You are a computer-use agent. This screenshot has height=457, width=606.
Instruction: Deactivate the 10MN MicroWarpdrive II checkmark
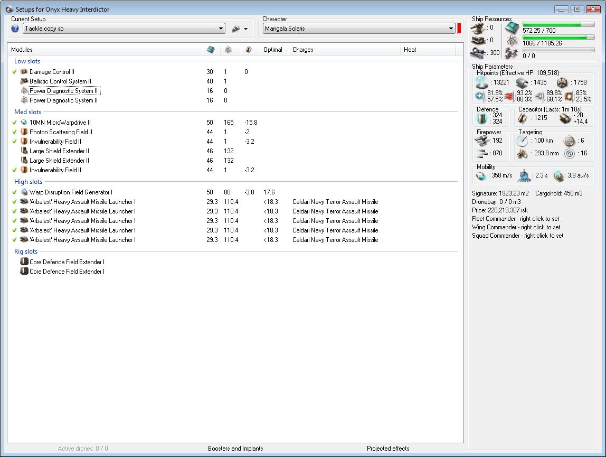(15, 123)
